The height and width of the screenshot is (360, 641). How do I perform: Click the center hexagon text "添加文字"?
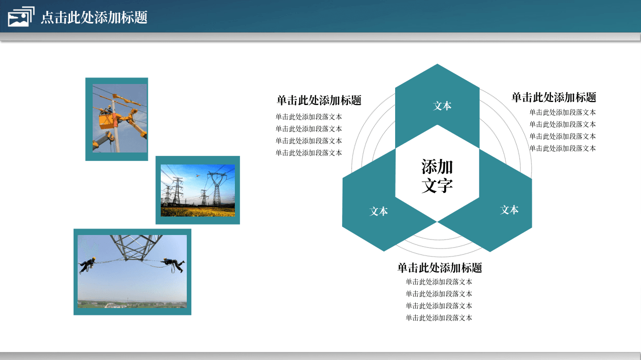tap(437, 176)
